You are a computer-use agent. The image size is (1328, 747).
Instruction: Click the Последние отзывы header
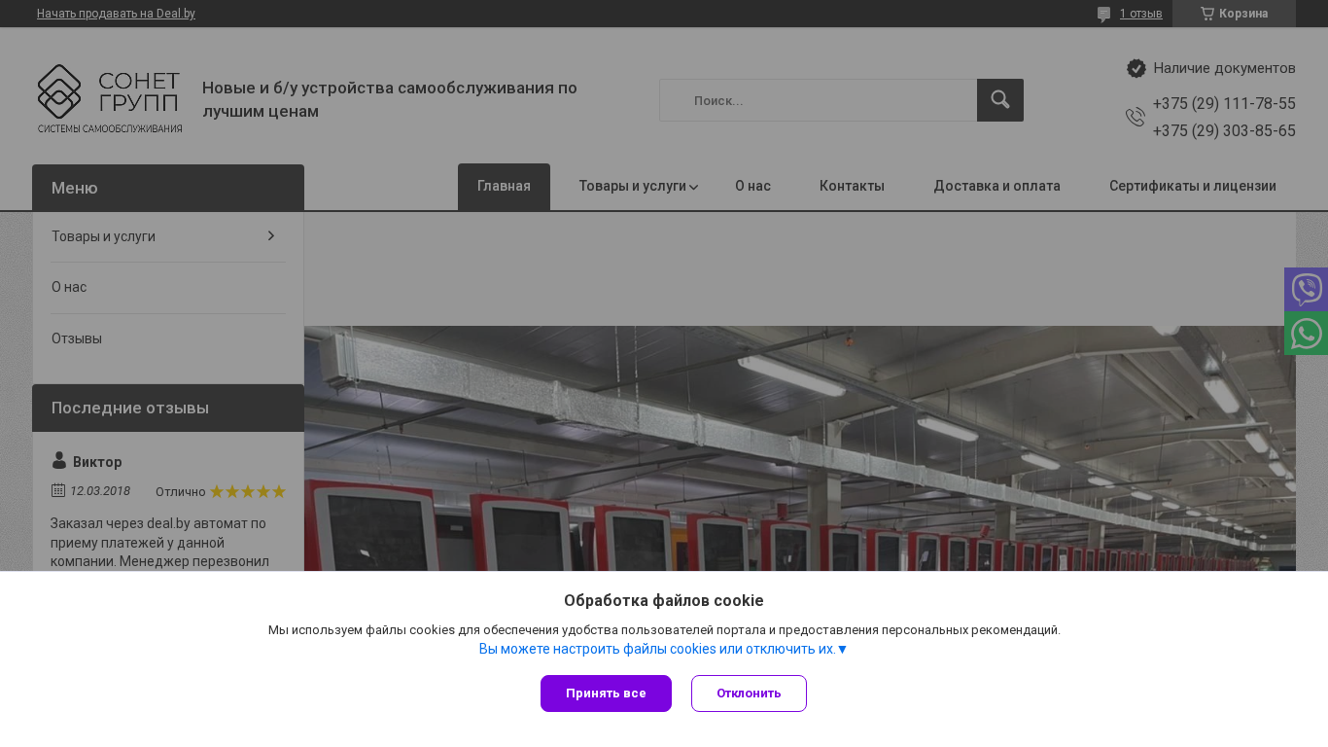coord(168,408)
